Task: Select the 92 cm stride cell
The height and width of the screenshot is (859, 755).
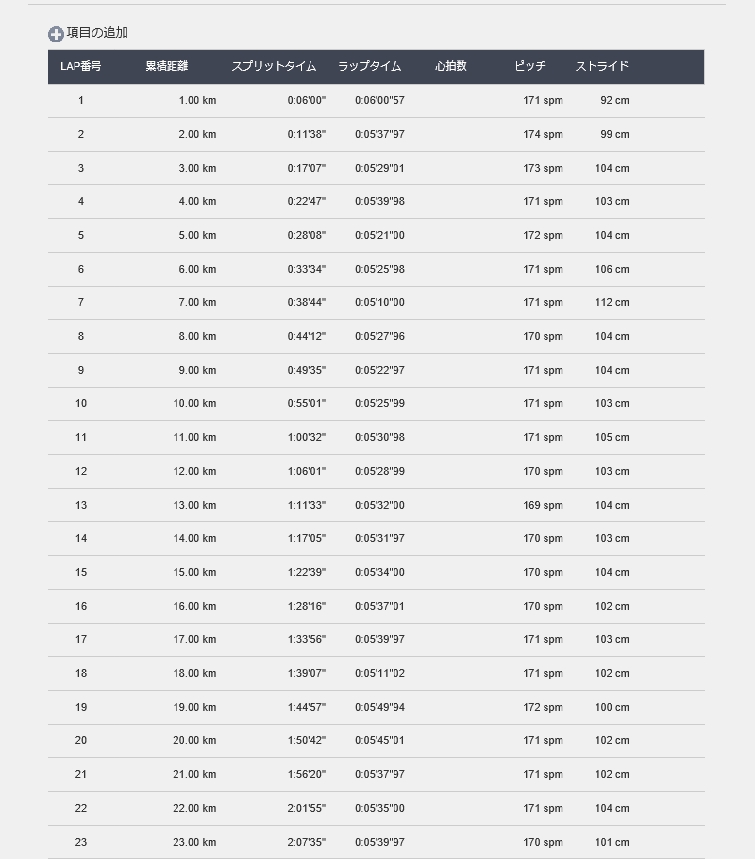Action: pos(614,101)
